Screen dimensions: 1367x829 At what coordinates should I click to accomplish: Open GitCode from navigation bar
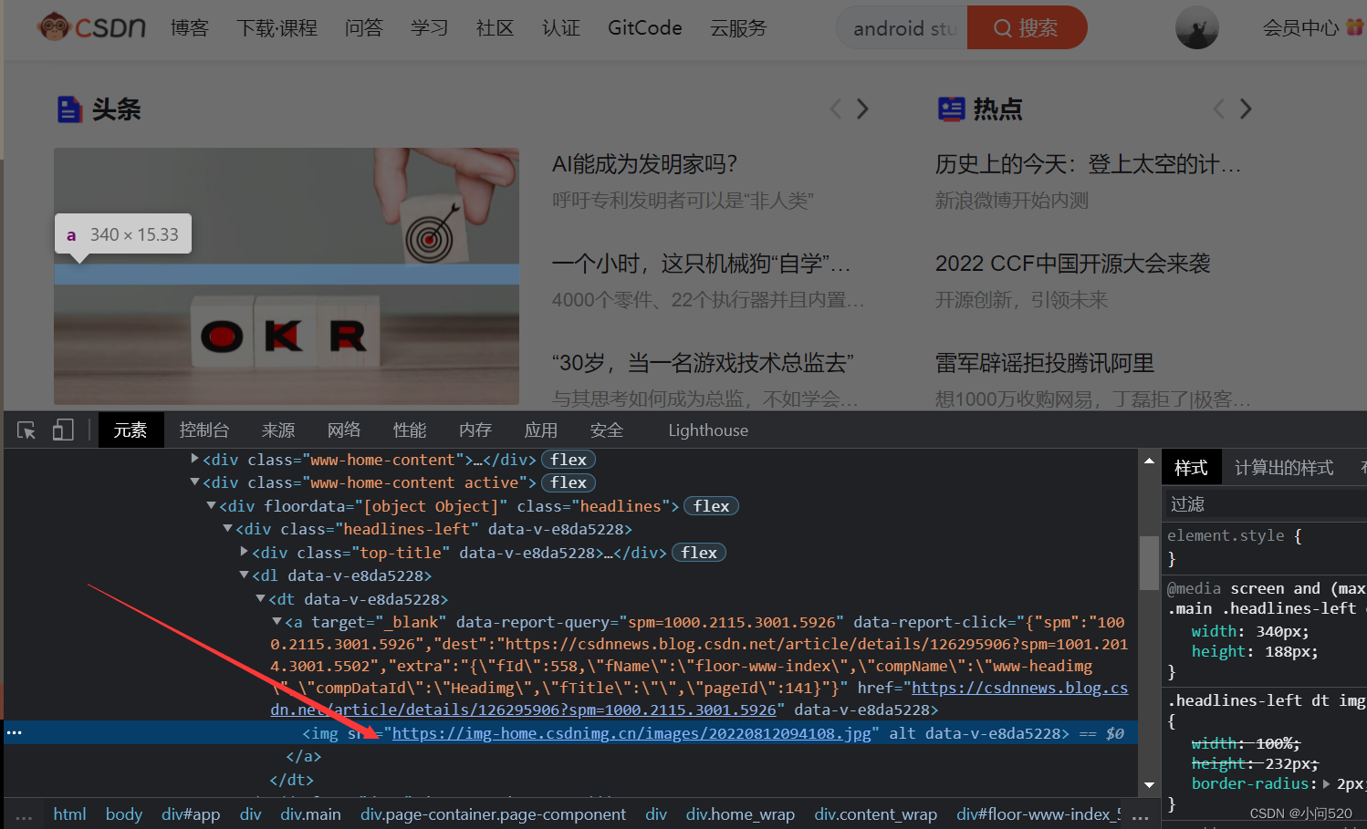pos(645,28)
